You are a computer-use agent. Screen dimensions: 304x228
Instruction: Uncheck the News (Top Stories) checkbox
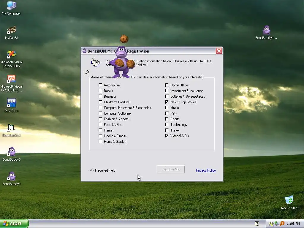pos(167,102)
